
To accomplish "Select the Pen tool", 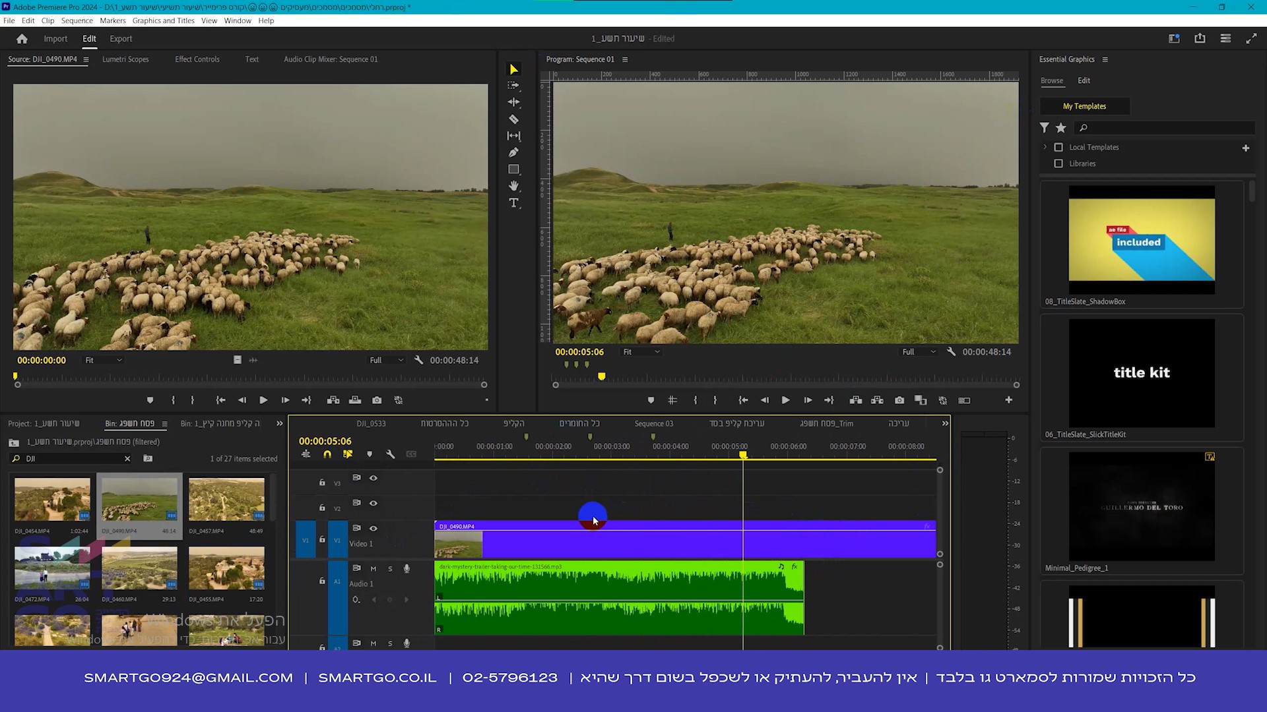I will pos(513,153).
